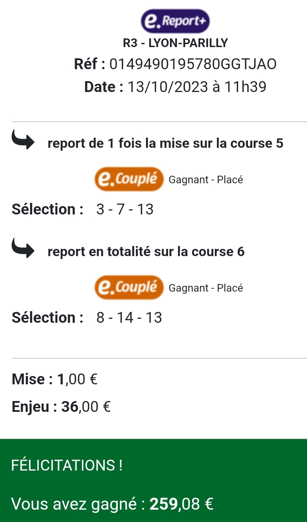Image resolution: width=307 pixels, height=522 pixels.
Task: Tap the e.Report+ logo badge
Action: click(175, 21)
